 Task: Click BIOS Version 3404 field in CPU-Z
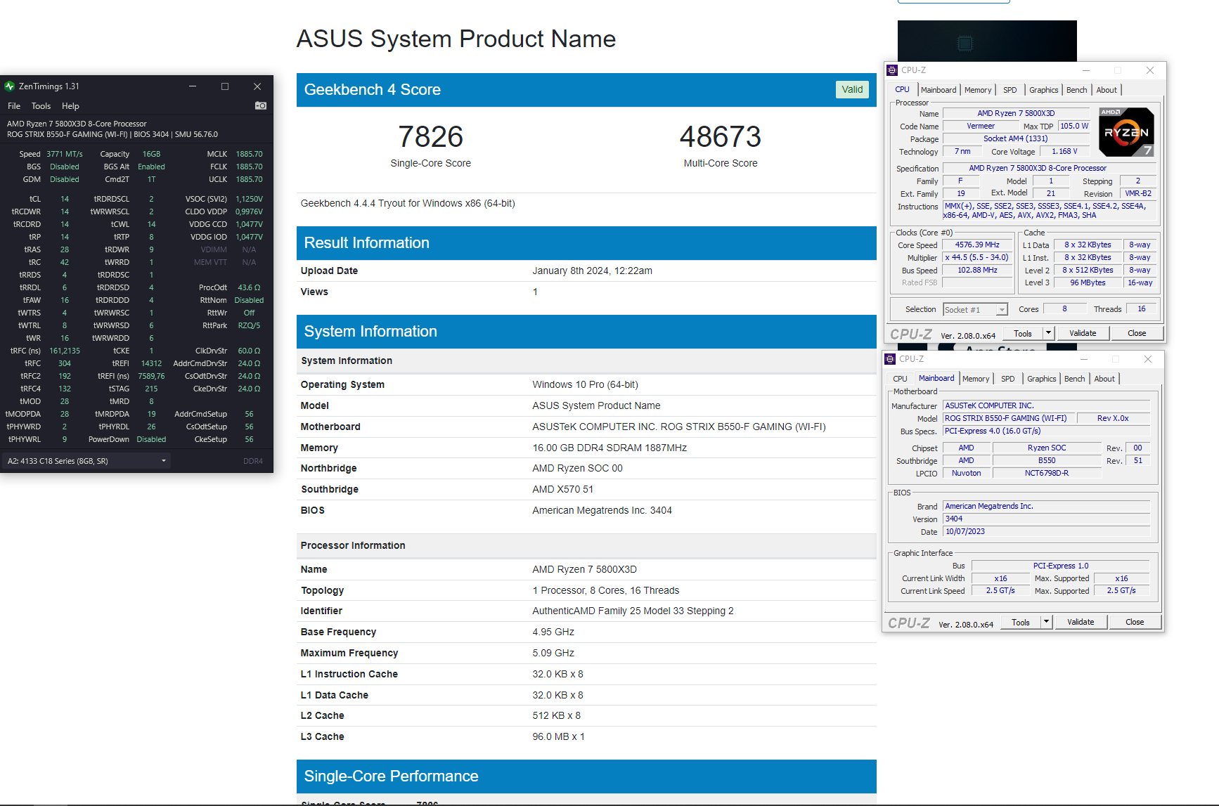click(x=1046, y=519)
